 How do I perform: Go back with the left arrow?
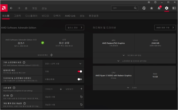(11, 8)
